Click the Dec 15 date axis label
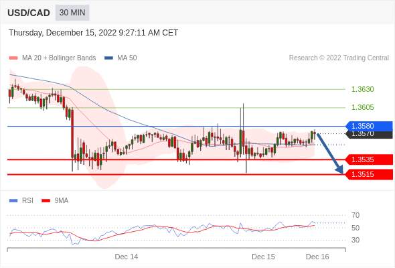Viewport: 395px width, 268px height. [263, 257]
